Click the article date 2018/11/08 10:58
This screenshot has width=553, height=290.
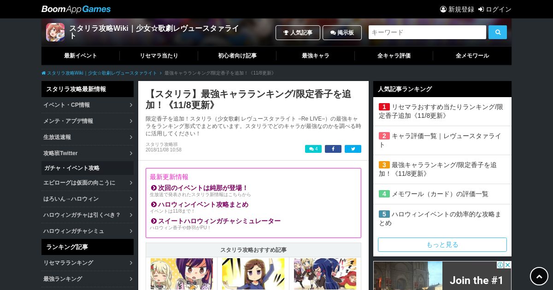coord(164,150)
